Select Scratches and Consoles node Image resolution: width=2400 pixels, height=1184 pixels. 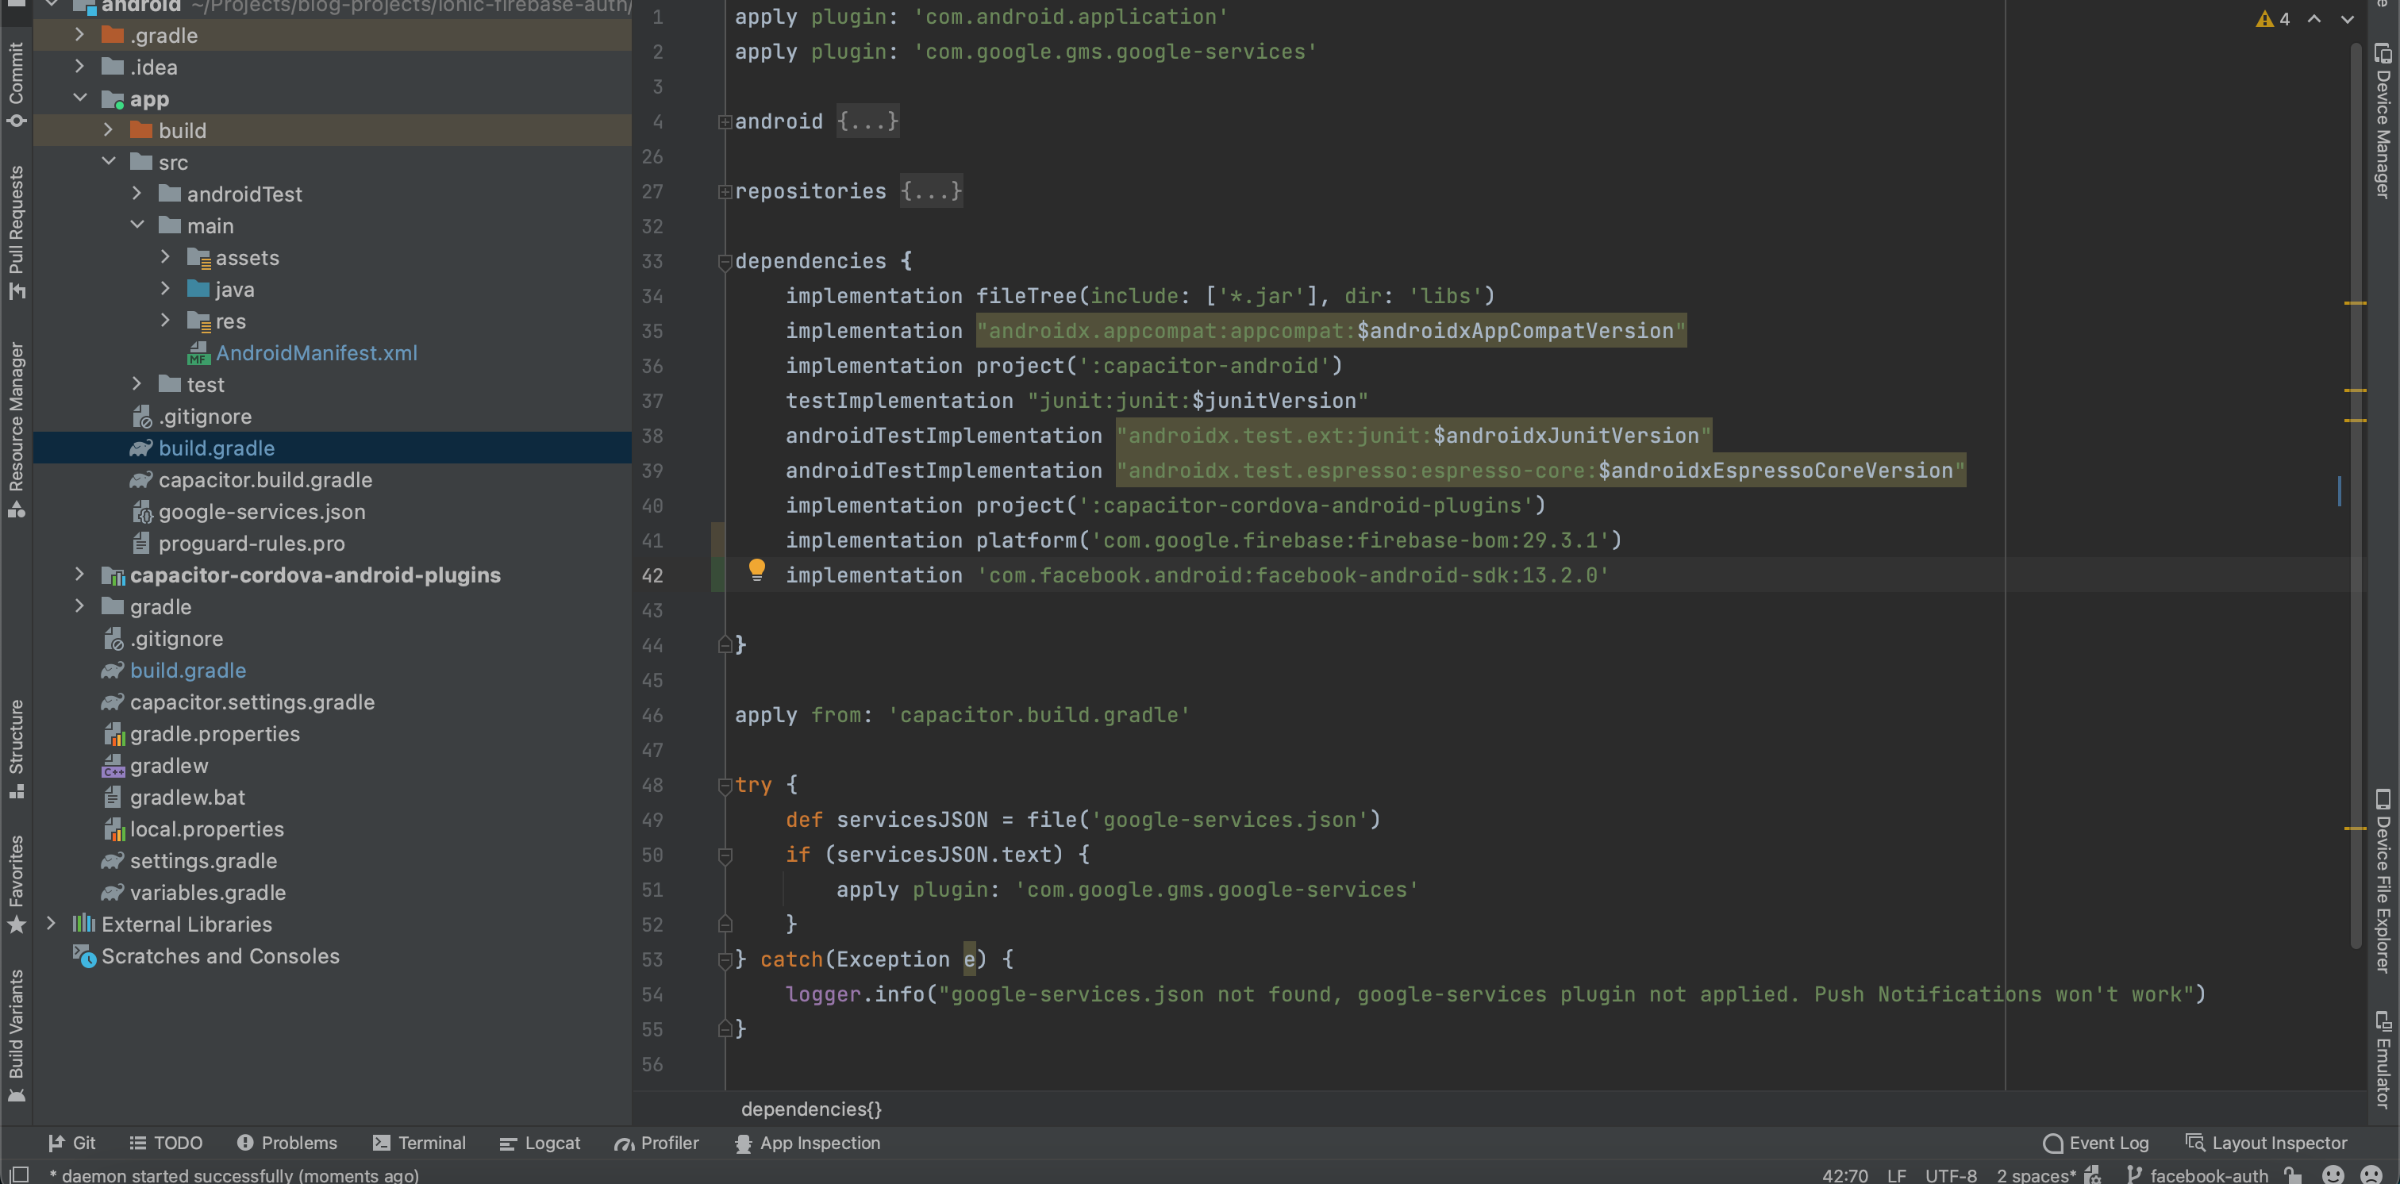(x=207, y=955)
